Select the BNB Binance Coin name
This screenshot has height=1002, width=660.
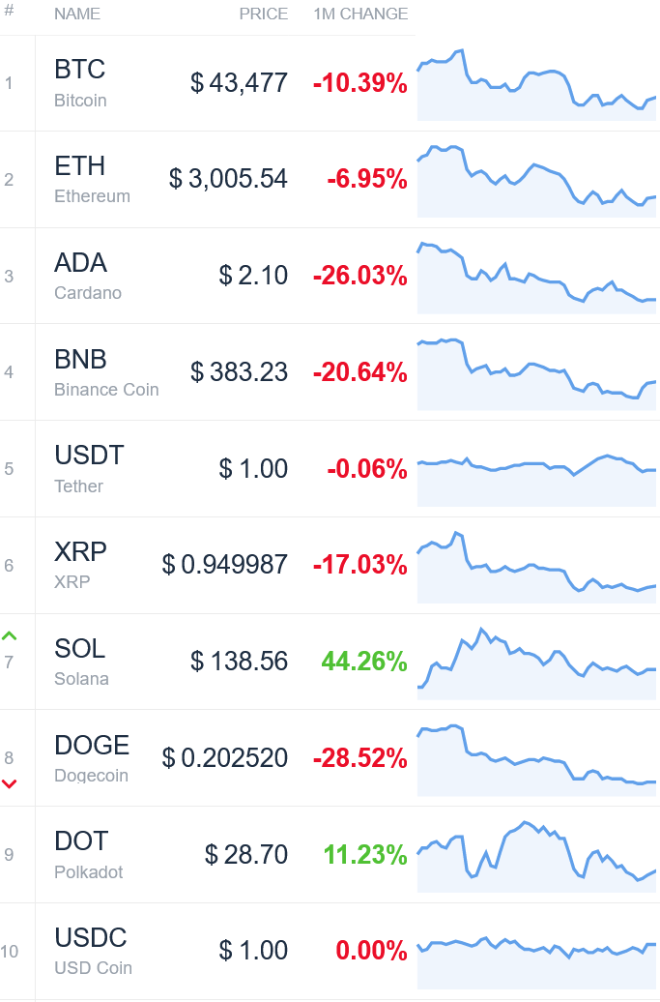click(106, 372)
